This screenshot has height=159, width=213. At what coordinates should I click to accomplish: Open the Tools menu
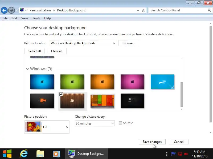(x=36, y=18)
